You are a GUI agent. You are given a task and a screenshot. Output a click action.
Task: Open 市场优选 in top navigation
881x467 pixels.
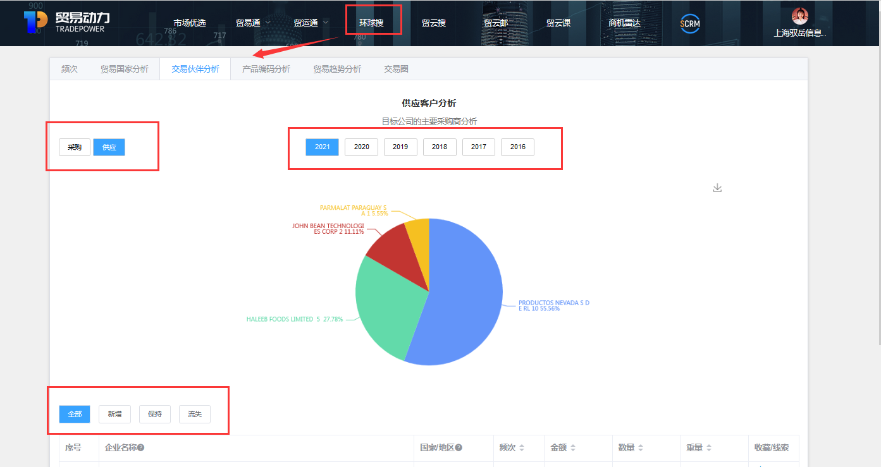[x=190, y=23]
